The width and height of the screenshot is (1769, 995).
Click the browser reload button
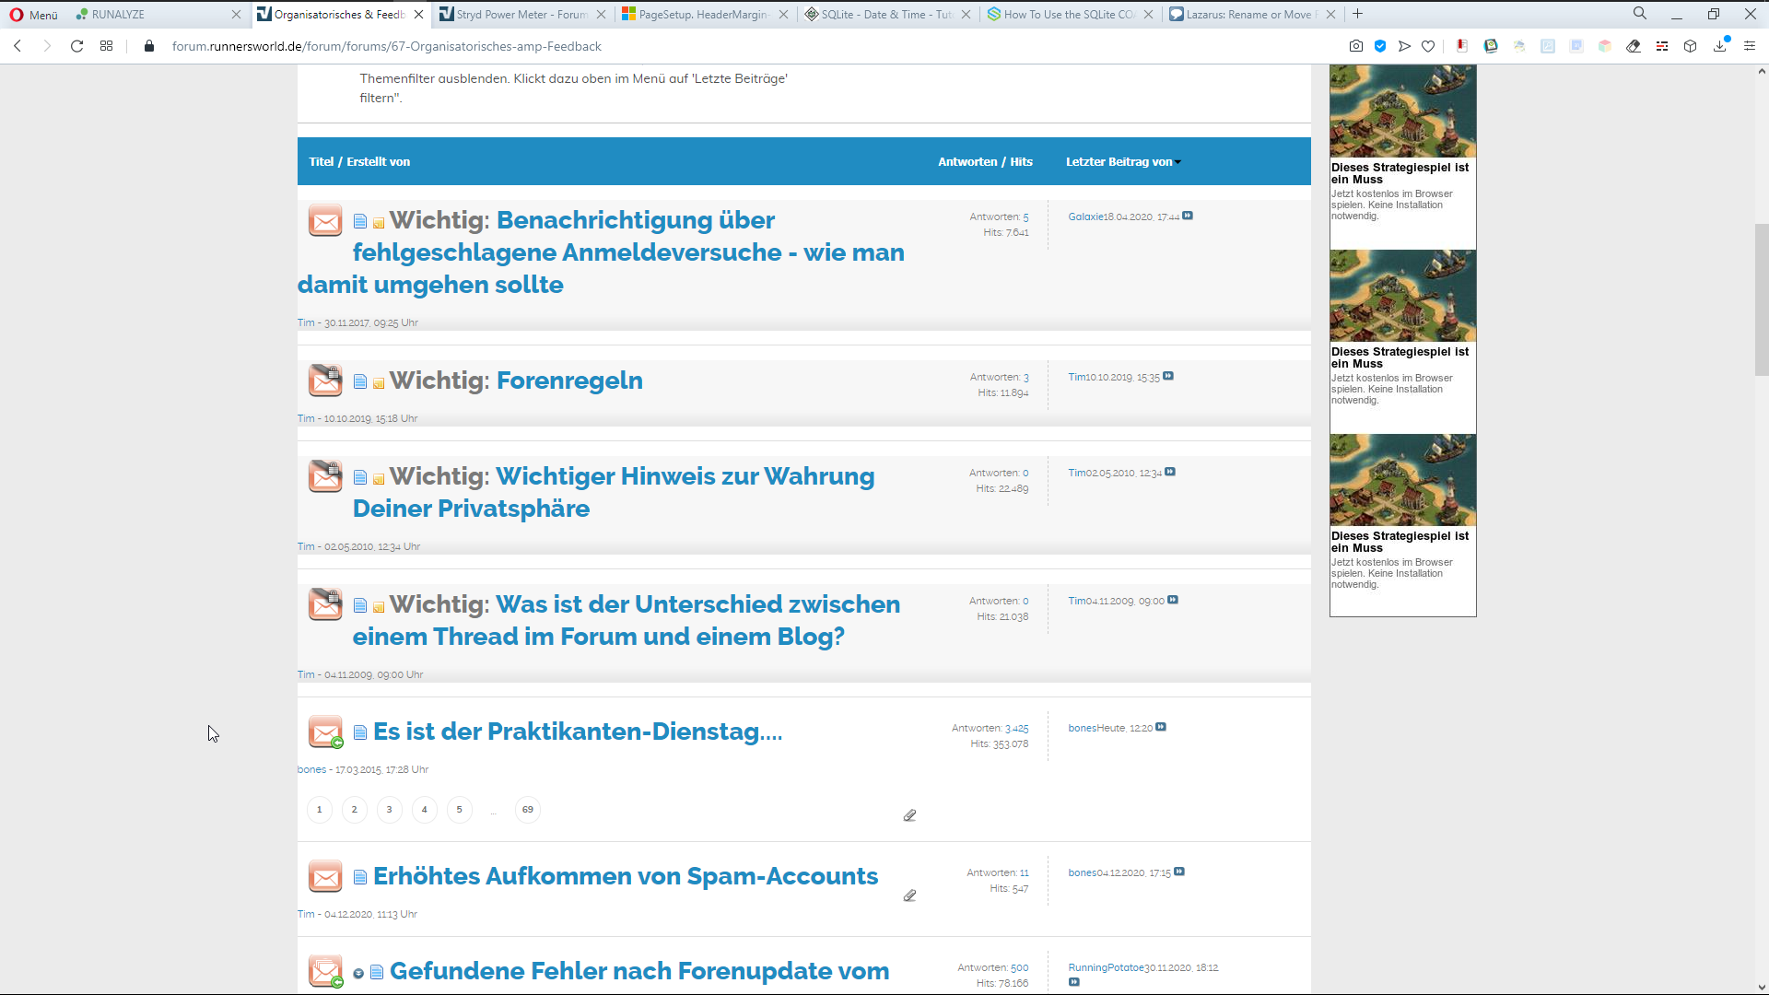point(77,46)
